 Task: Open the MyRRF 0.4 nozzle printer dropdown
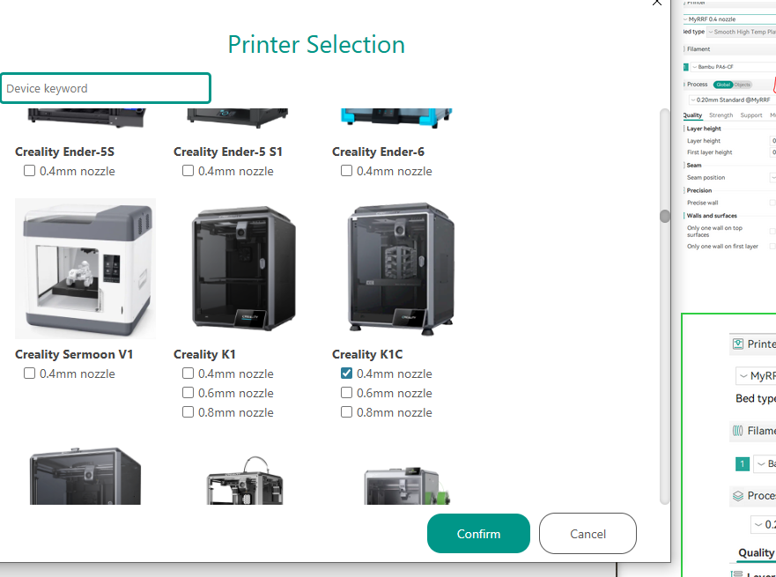[729, 19]
